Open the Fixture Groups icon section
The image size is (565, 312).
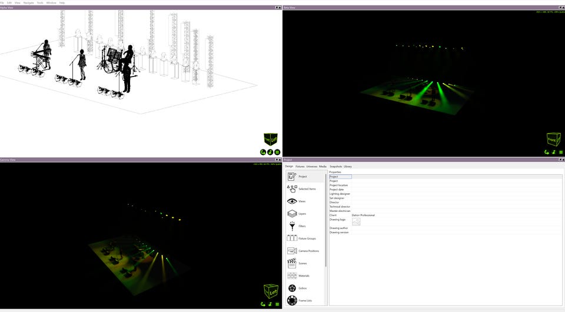[x=292, y=238]
